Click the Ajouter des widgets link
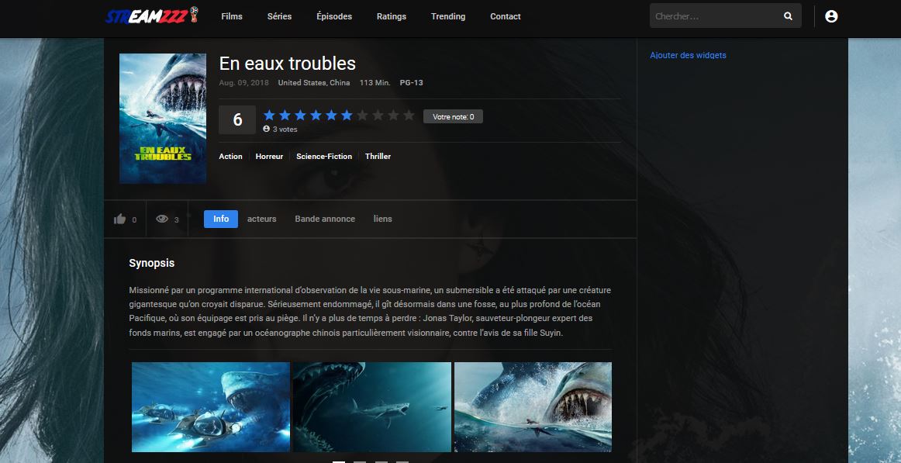Screen dimensions: 901x463 [688, 55]
